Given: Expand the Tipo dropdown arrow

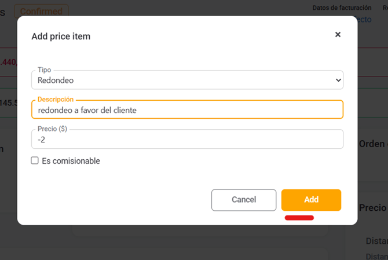Looking at the screenshot, I should pyautogui.click(x=338, y=80).
